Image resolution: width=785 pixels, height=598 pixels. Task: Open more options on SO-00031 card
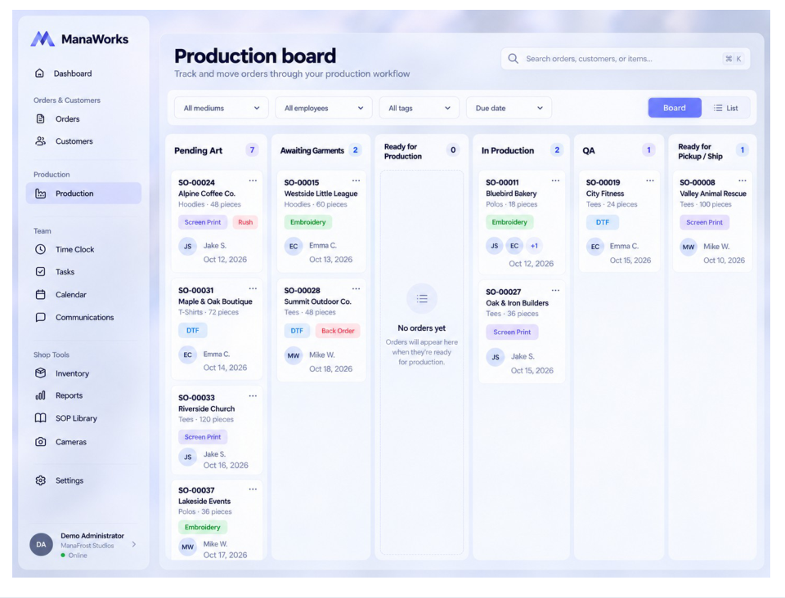pos(253,289)
